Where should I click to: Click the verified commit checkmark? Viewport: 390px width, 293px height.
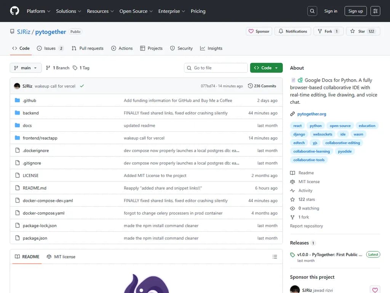click(x=82, y=86)
